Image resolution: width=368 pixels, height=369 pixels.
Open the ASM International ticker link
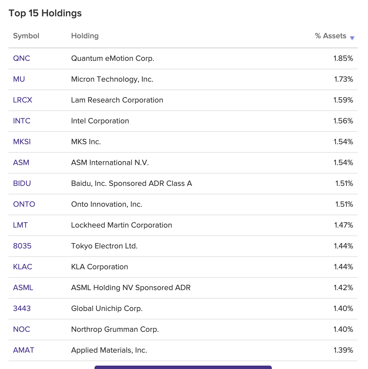click(21, 163)
